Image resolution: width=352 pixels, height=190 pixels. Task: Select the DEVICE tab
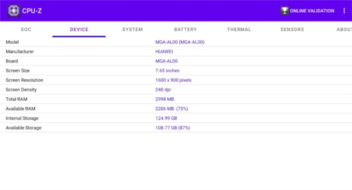click(79, 29)
